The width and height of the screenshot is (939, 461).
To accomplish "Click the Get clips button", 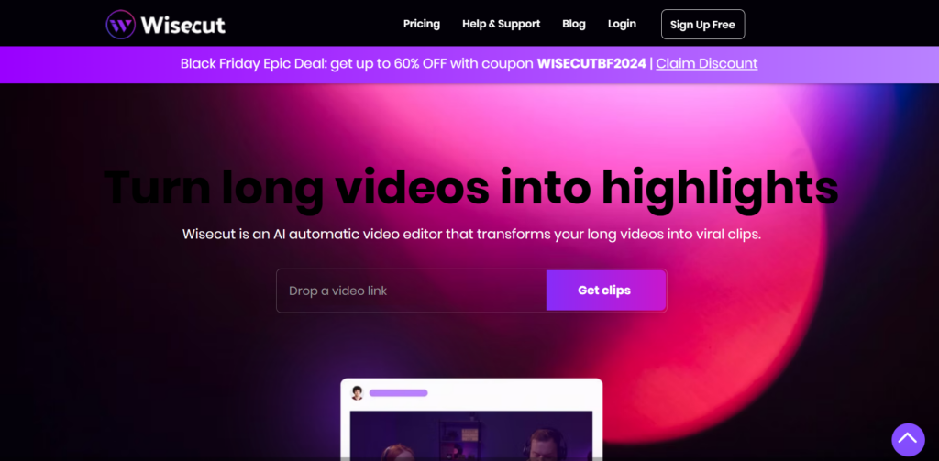I will (x=605, y=291).
